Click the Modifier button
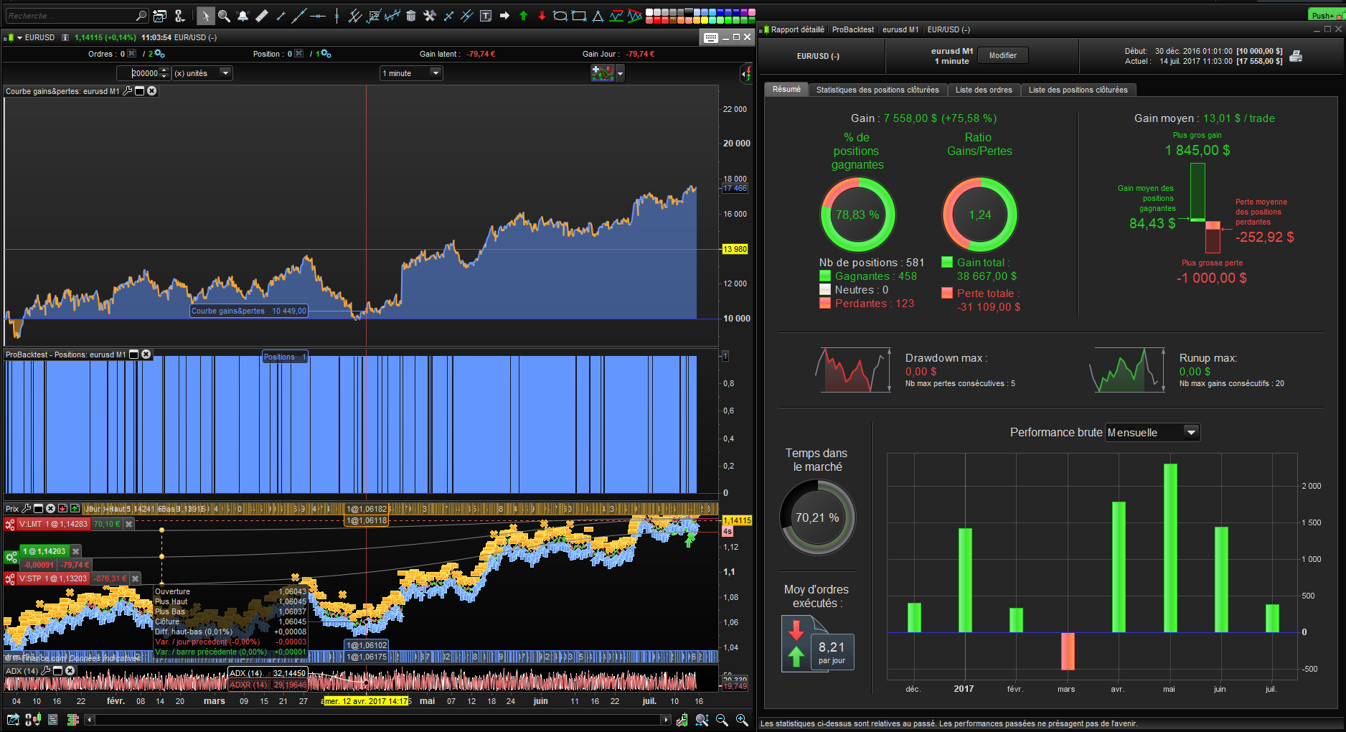 point(1002,55)
